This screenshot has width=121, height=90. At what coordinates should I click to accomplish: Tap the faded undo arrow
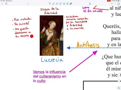(28, 3)
